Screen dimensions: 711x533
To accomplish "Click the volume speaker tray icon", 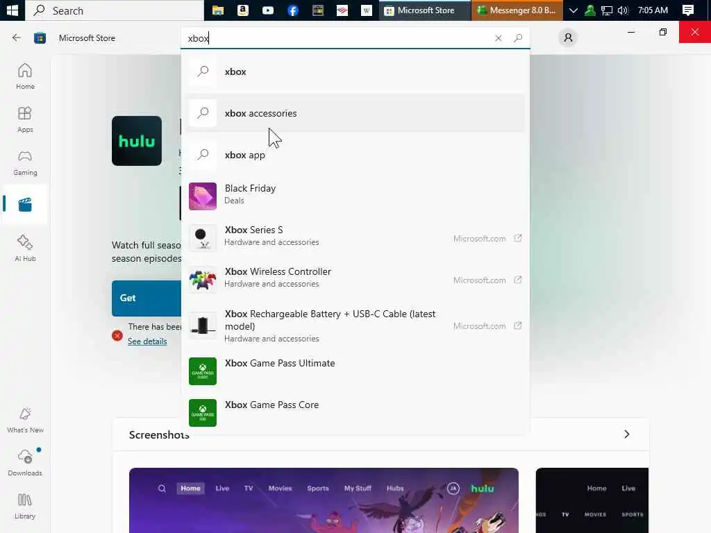I will point(623,10).
